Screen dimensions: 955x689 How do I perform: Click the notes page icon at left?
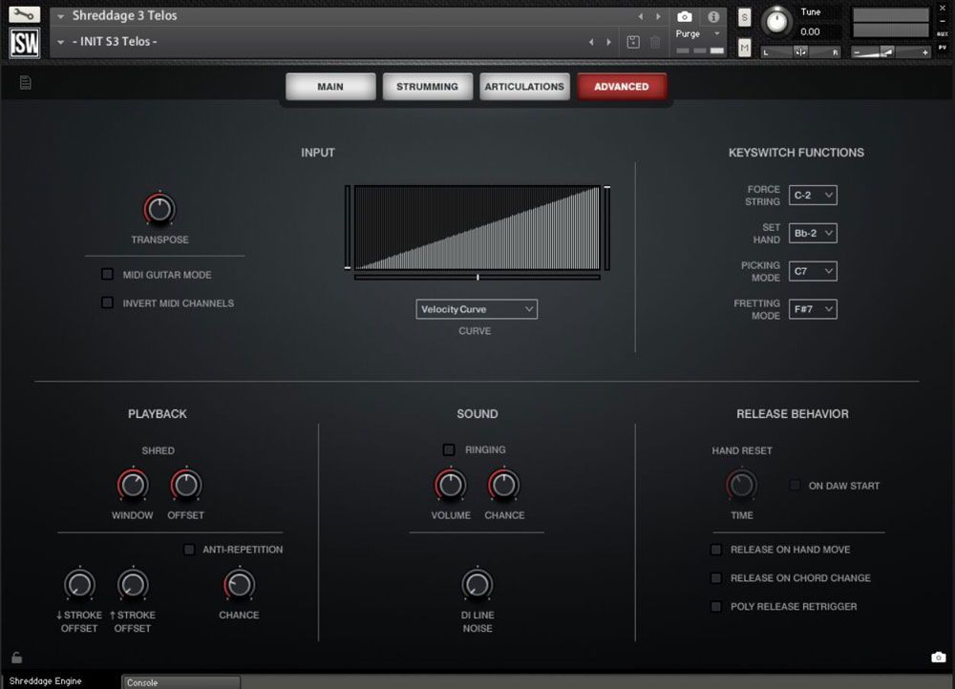click(x=25, y=82)
